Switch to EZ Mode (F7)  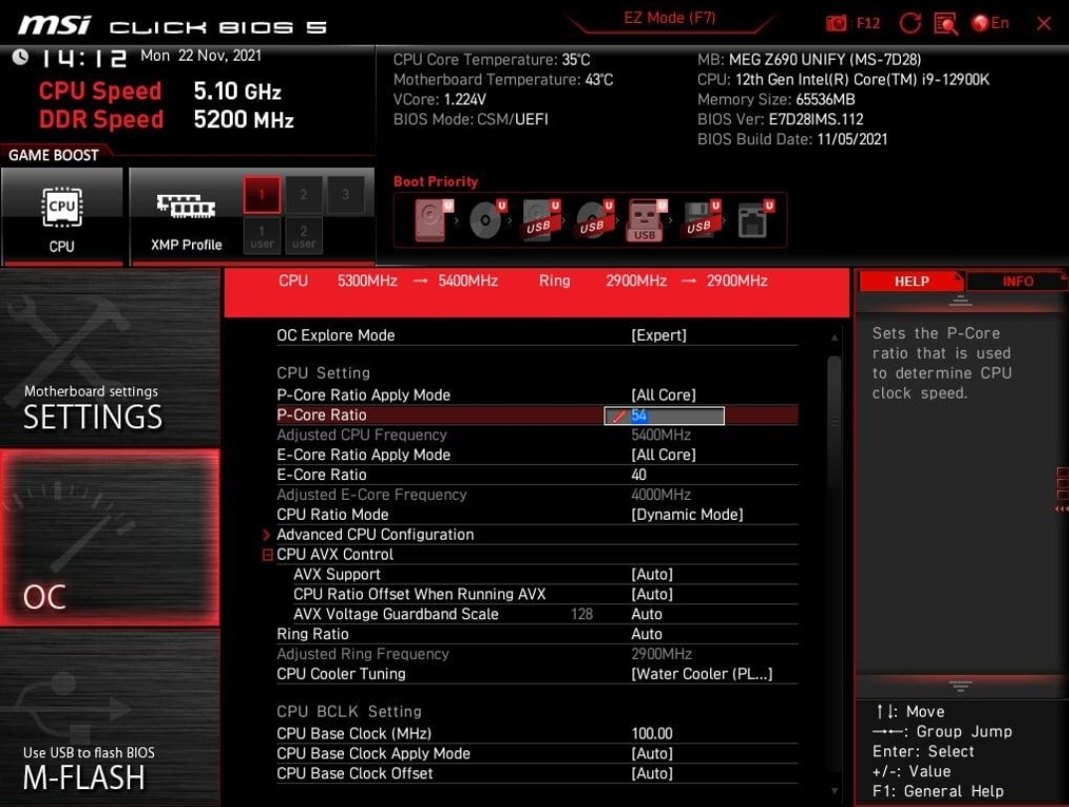click(x=669, y=18)
